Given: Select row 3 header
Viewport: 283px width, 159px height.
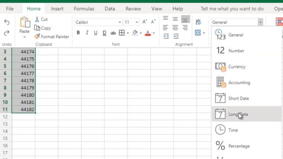Looking at the screenshot, I should (x=5, y=52).
